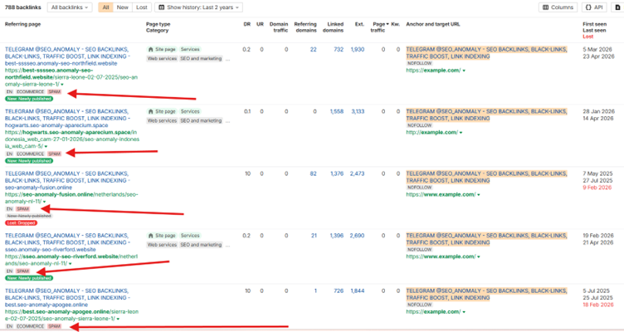Open linked domains count 726
Image resolution: width=624 pixels, height=332 pixels.
[x=339, y=291]
